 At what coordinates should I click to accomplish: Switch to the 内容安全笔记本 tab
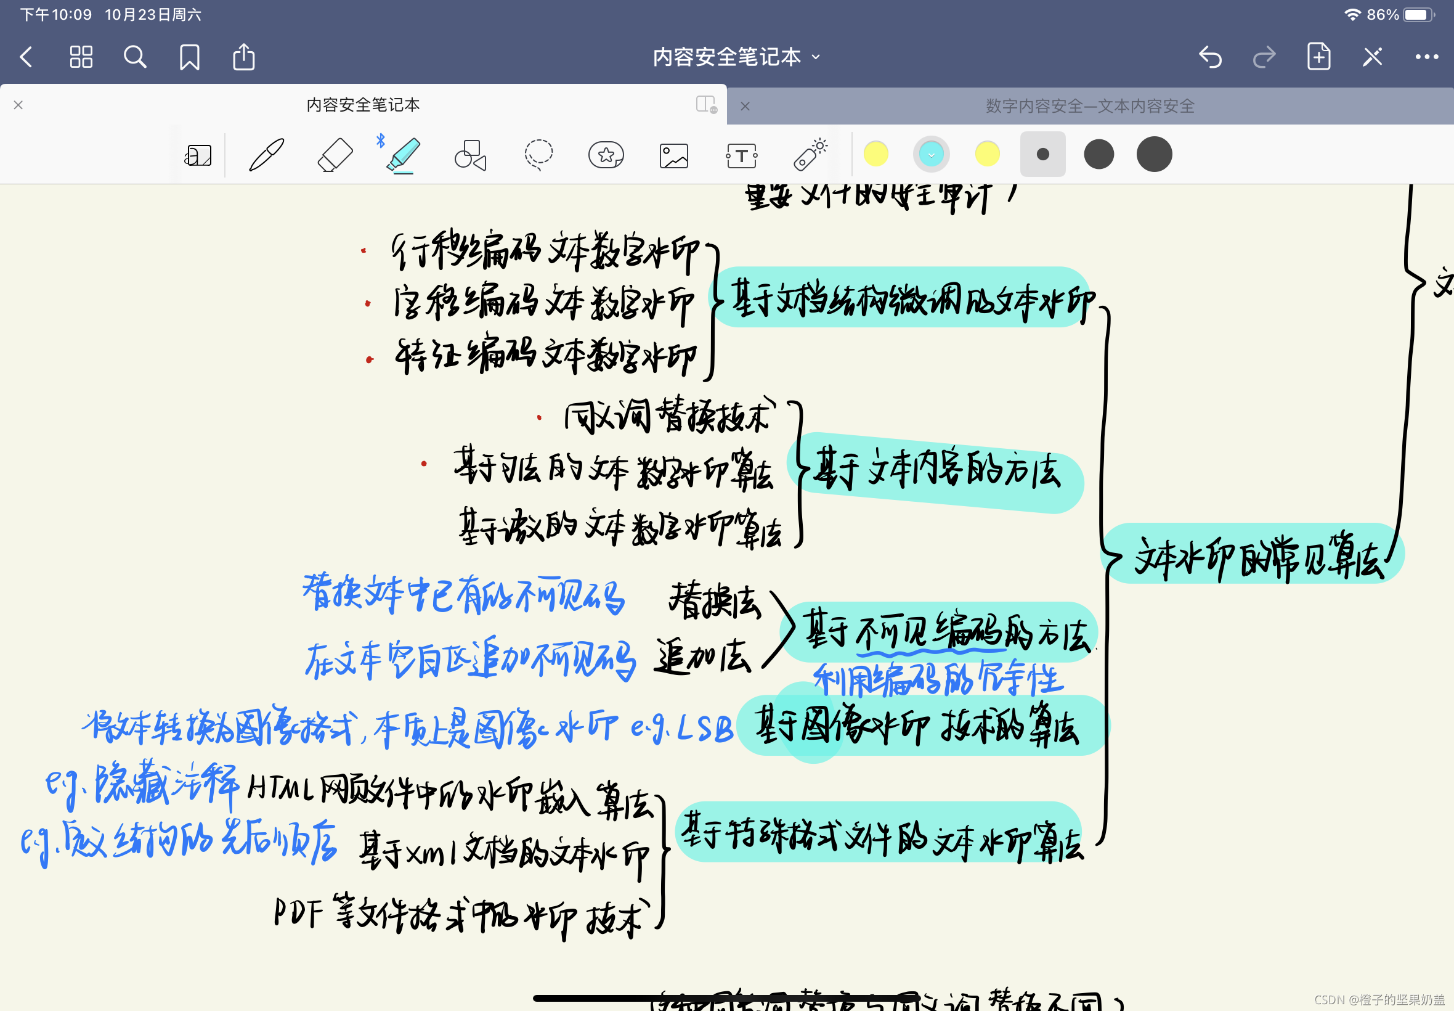coord(363,105)
